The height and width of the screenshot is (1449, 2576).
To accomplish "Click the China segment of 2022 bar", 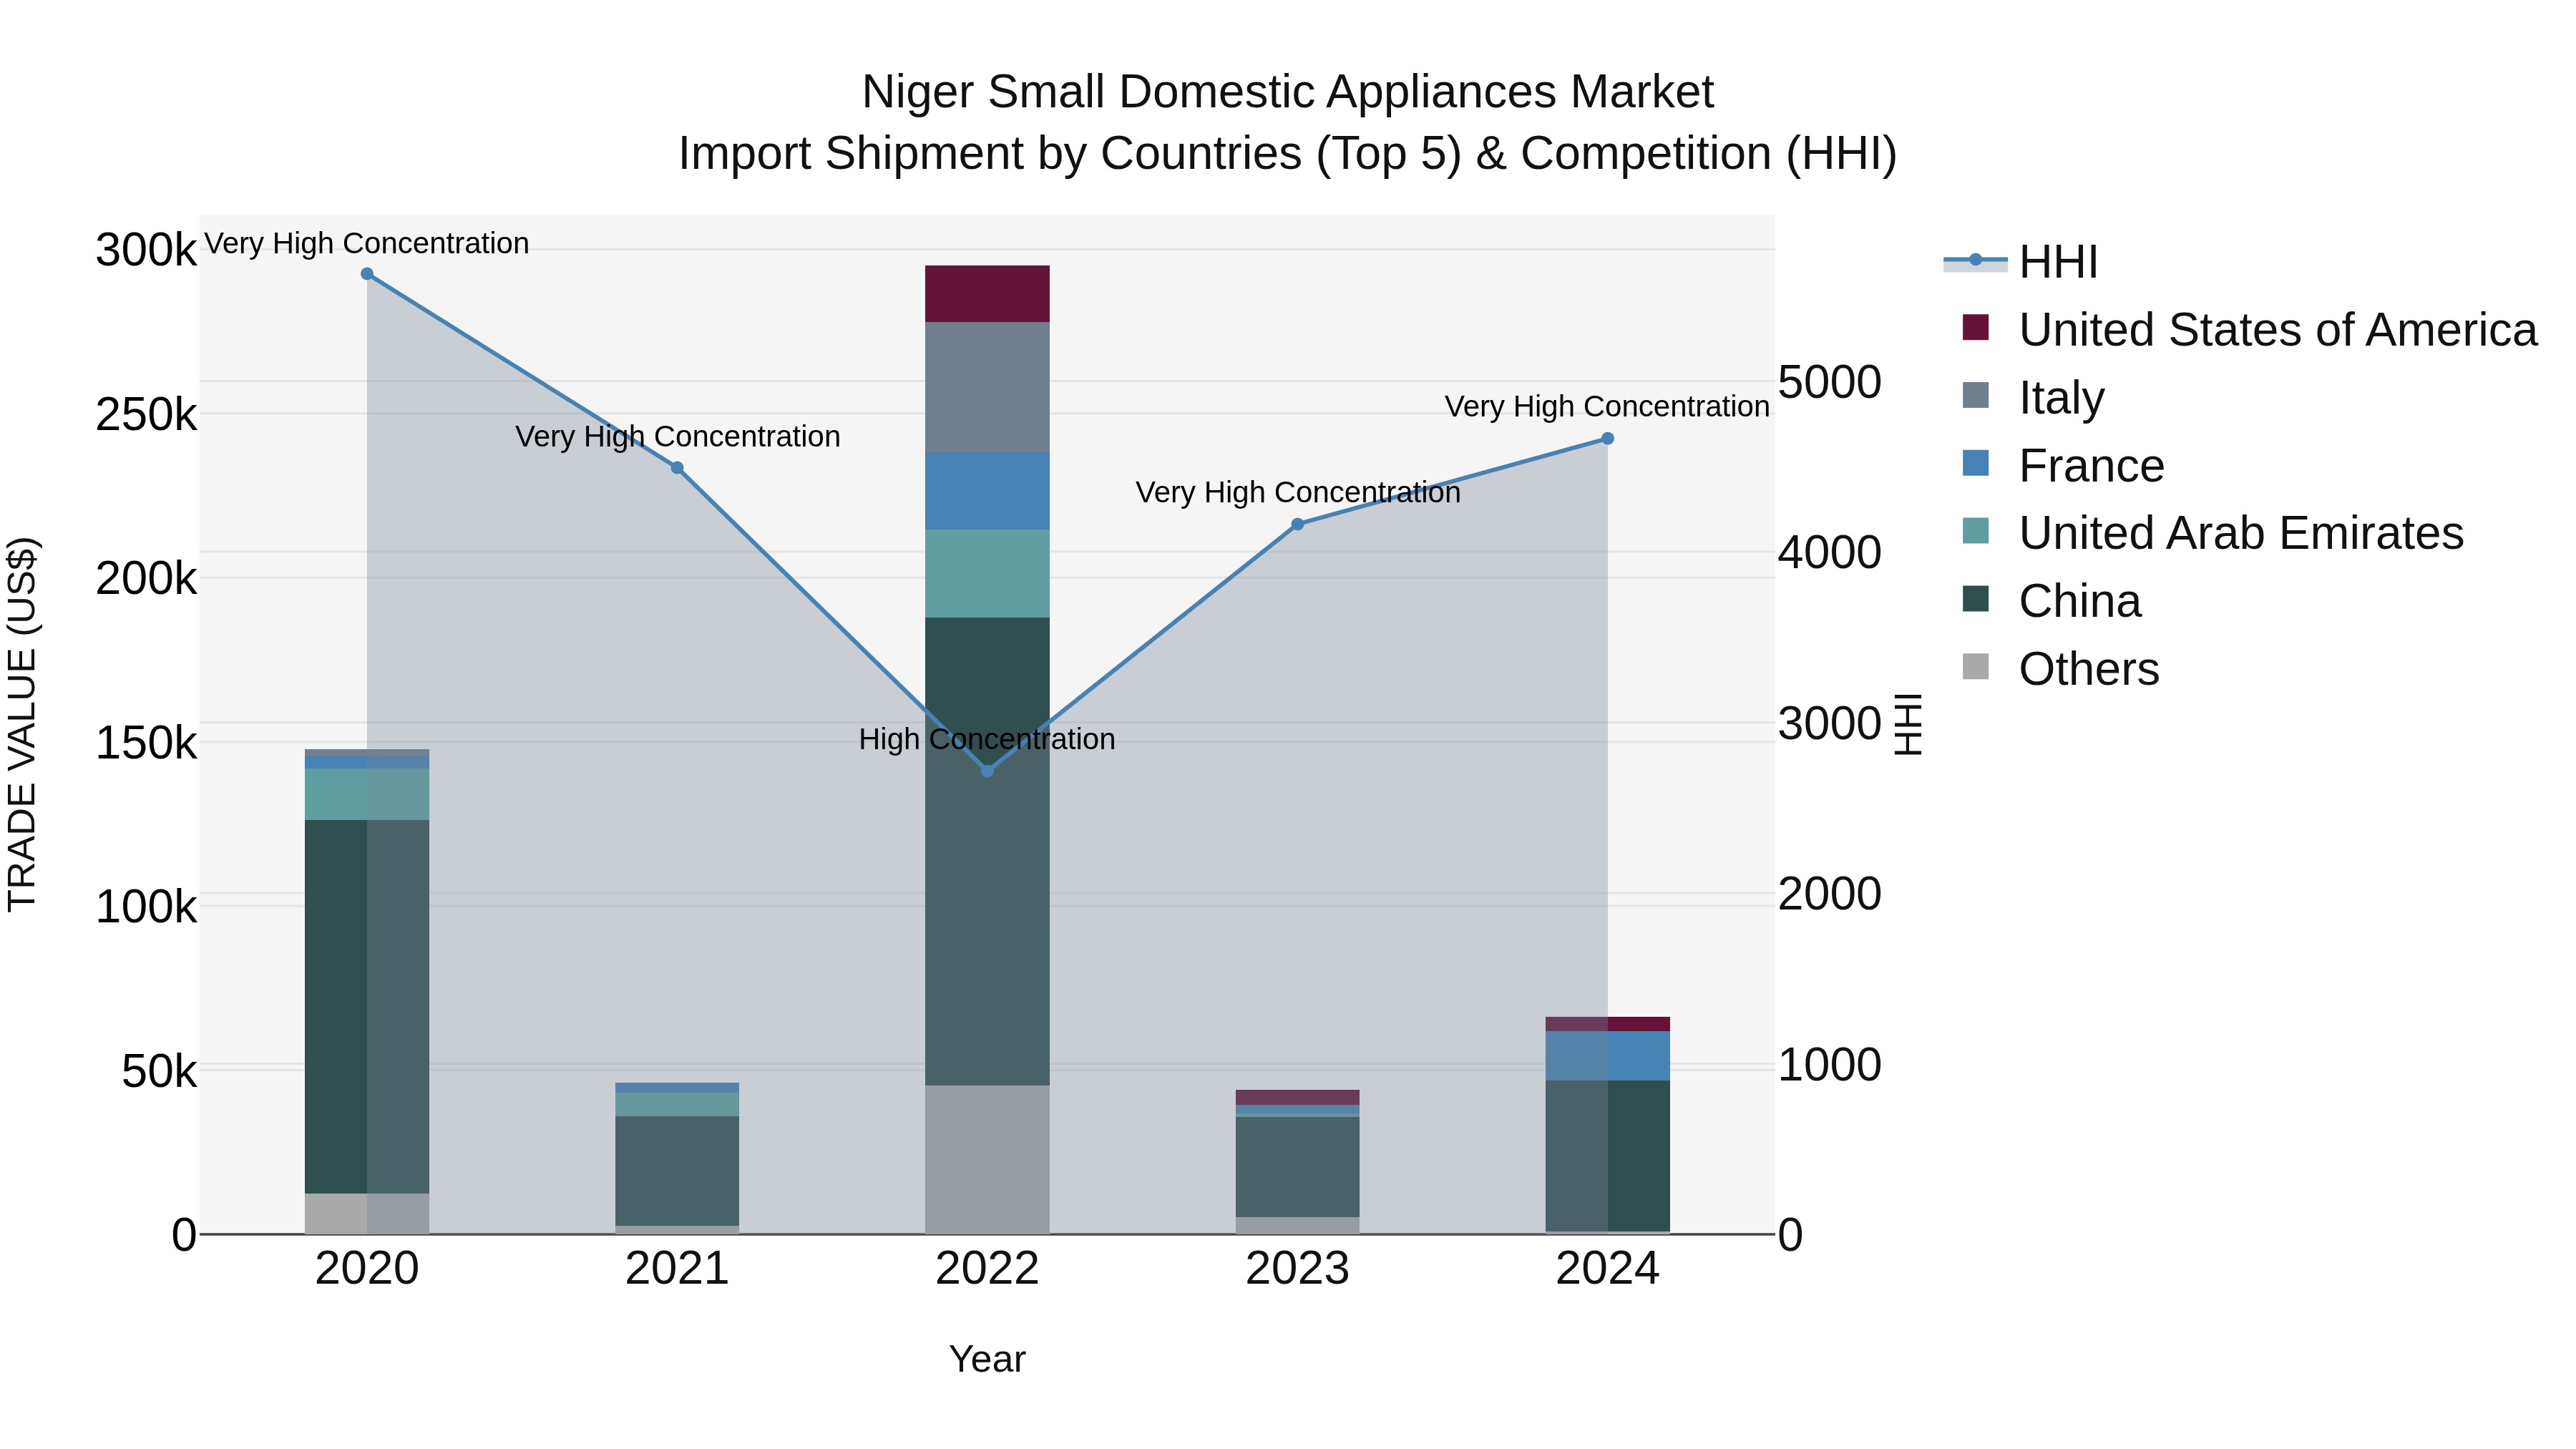I will pyautogui.click(x=987, y=852).
